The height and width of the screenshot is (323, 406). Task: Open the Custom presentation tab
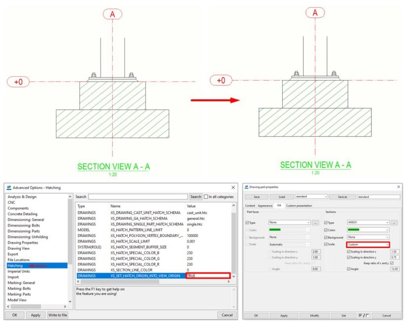(x=298, y=205)
